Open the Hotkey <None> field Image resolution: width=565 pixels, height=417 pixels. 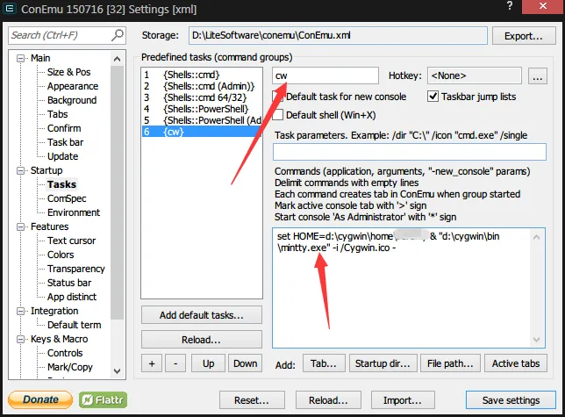tap(474, 75)
